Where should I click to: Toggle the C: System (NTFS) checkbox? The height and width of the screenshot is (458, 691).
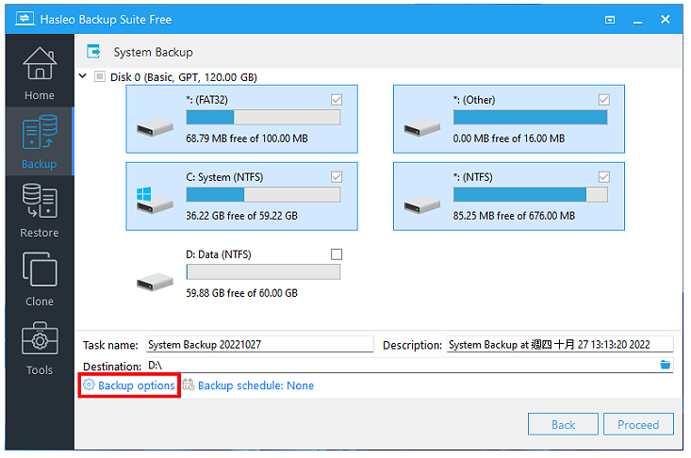(337, 177)
